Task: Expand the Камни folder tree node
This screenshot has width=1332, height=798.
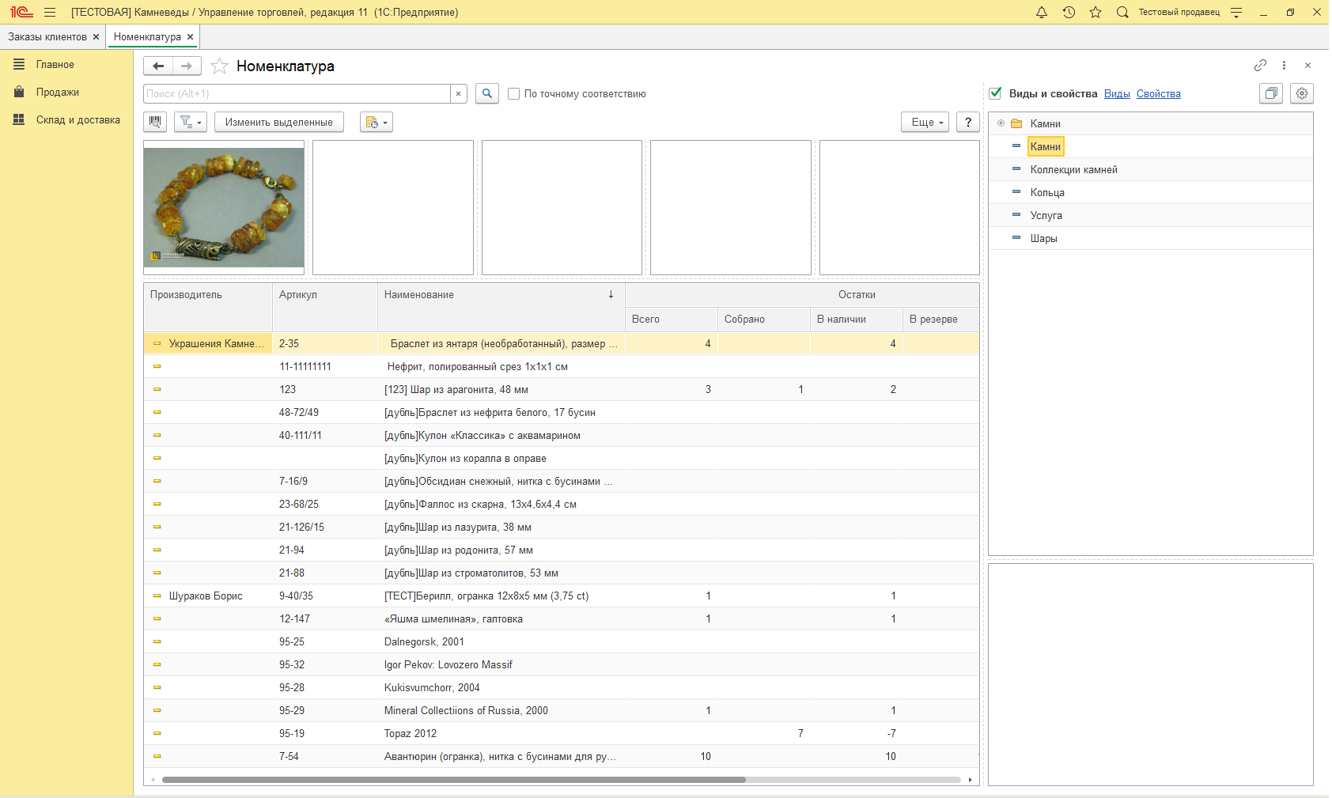Action: click(x=1001, y=123)
